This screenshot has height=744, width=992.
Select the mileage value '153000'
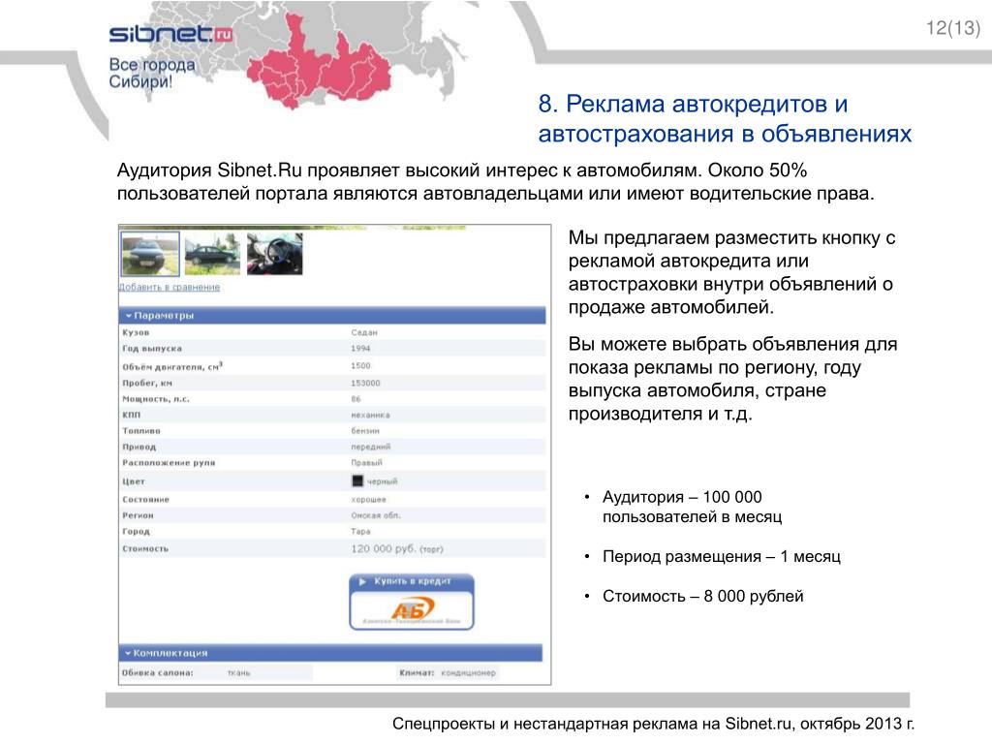[365, 383]
